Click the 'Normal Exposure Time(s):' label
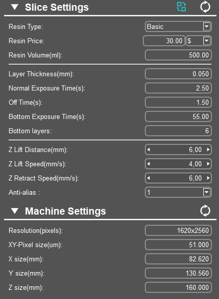The image size is (219, 299). [47, 88]
